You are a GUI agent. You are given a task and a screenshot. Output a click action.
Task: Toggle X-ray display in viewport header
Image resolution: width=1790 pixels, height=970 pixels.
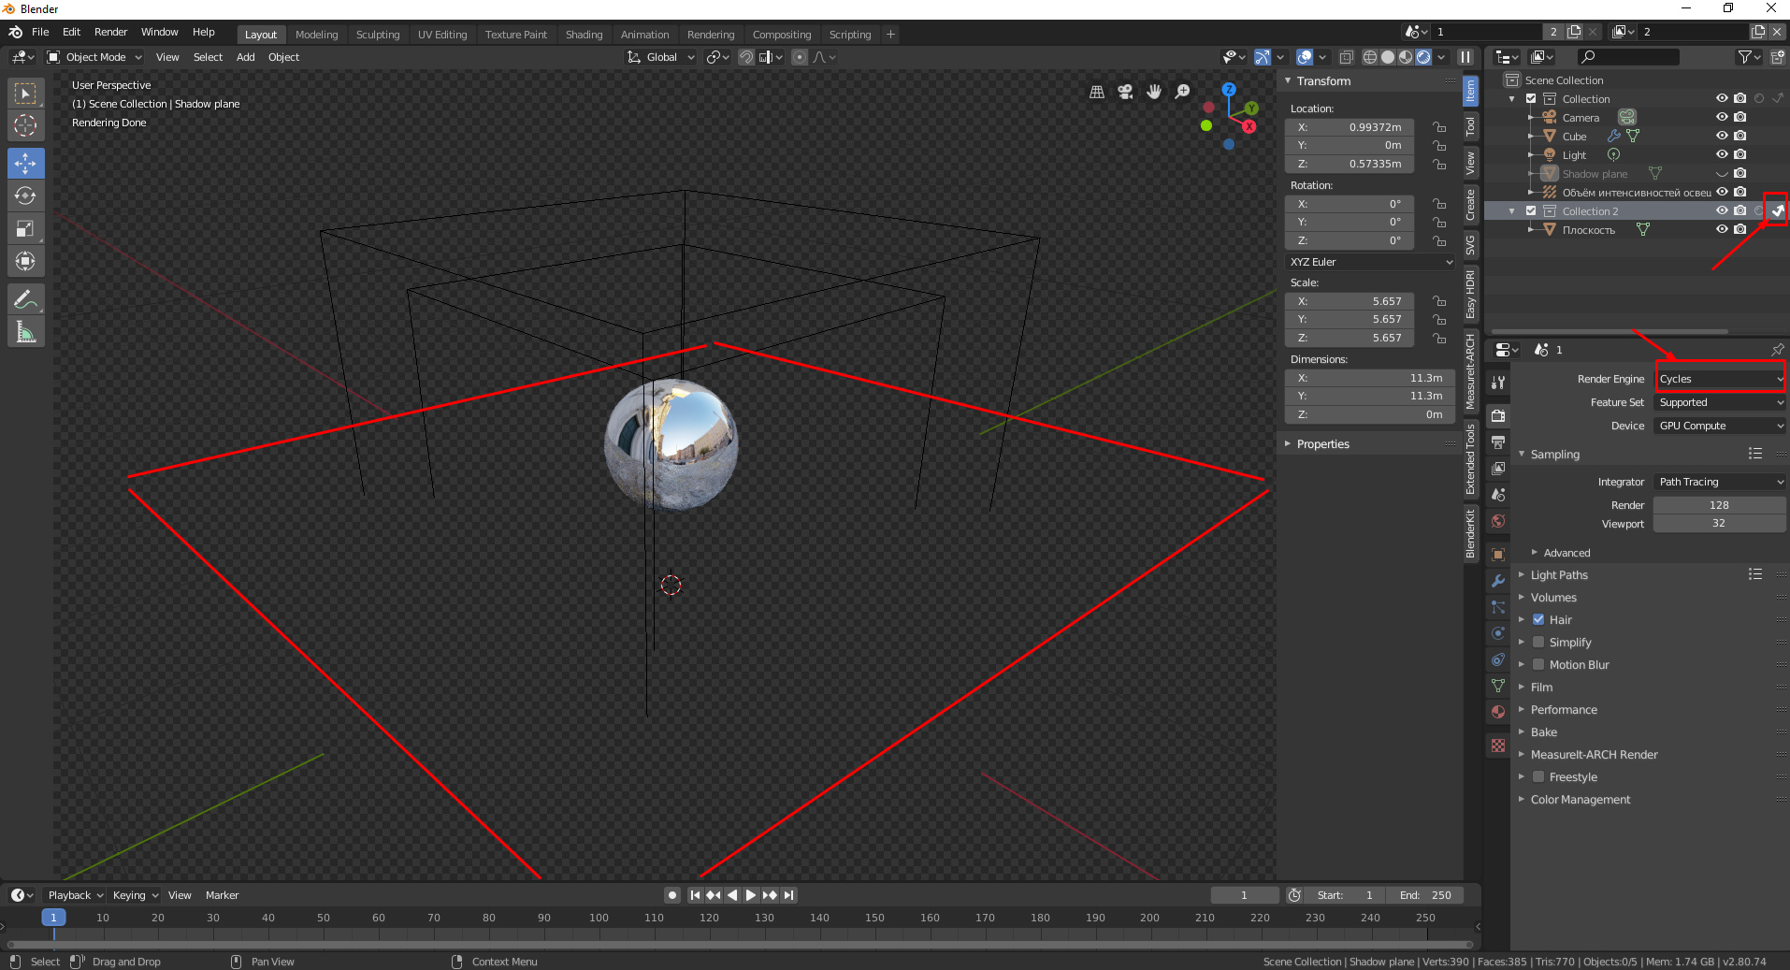point(1346,57)
